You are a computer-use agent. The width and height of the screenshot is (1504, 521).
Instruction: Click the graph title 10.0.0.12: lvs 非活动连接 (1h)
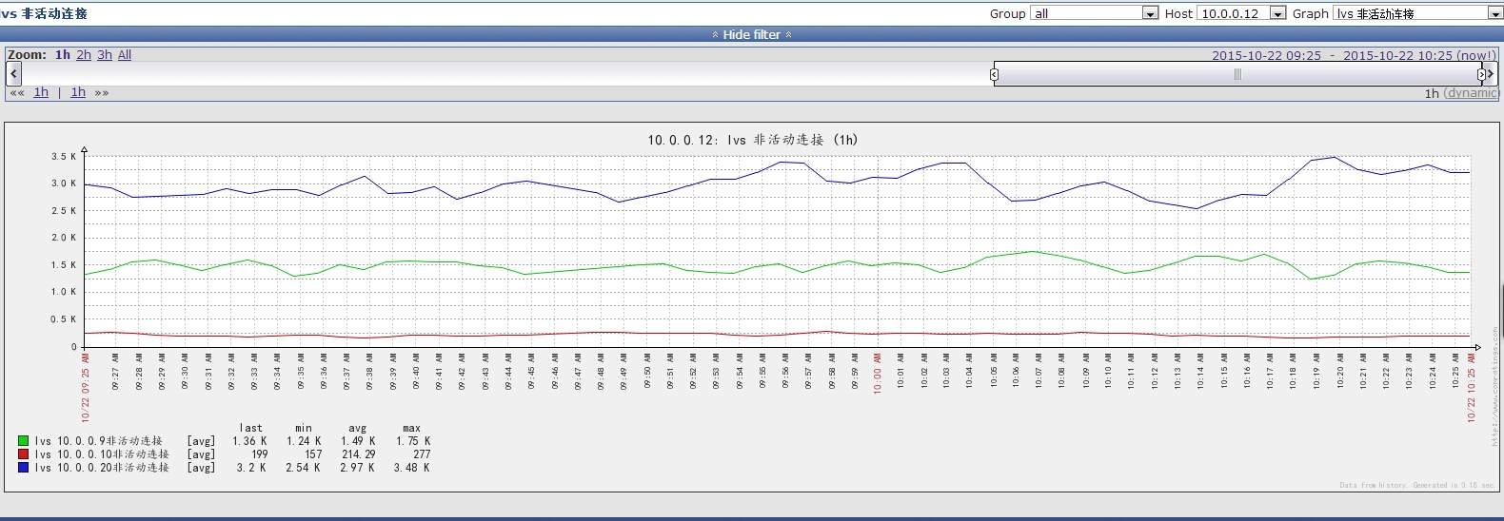[x=753, y=140]
